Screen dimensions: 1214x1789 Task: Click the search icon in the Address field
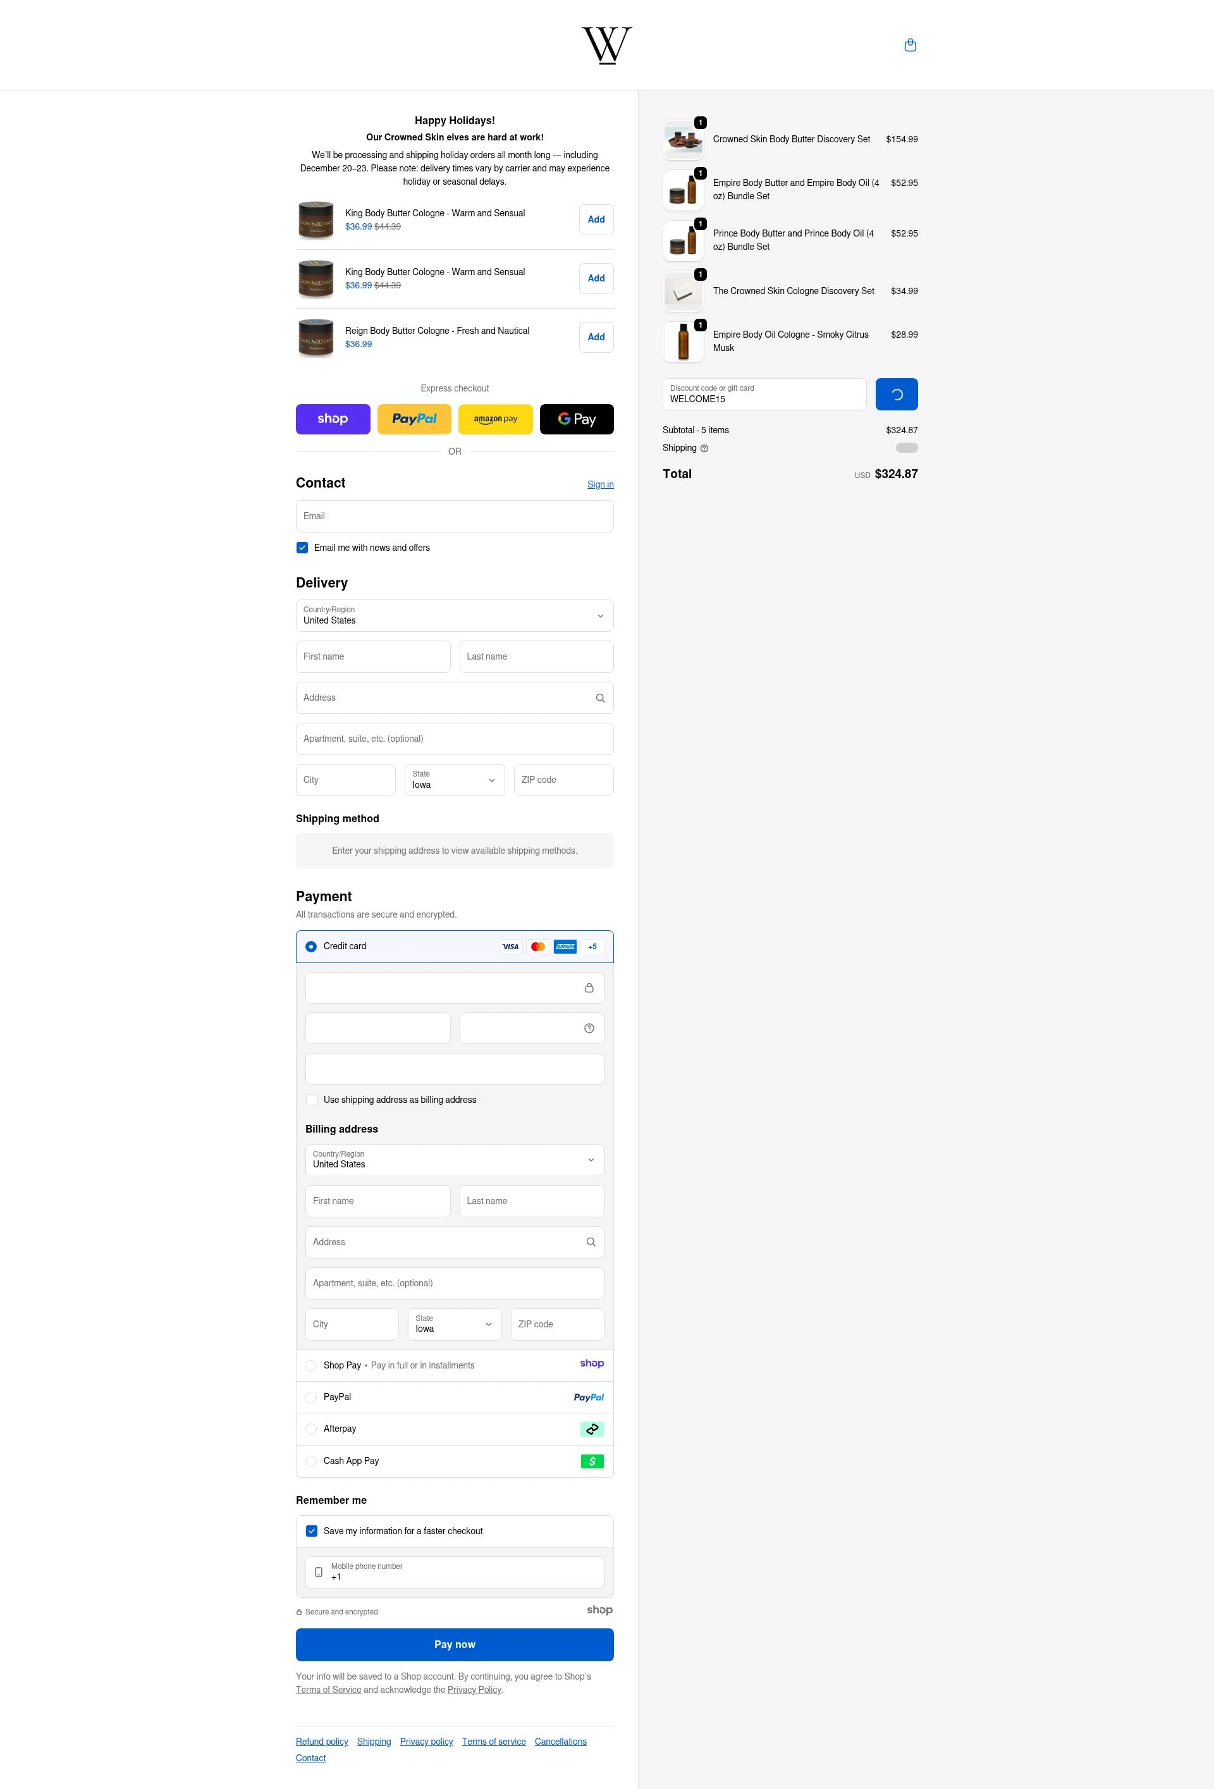pyautogui.click(x=599, y=698)
